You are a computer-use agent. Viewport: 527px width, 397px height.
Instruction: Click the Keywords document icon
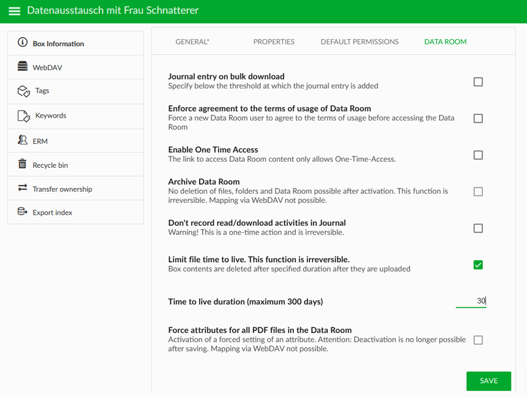coord(23,116)
